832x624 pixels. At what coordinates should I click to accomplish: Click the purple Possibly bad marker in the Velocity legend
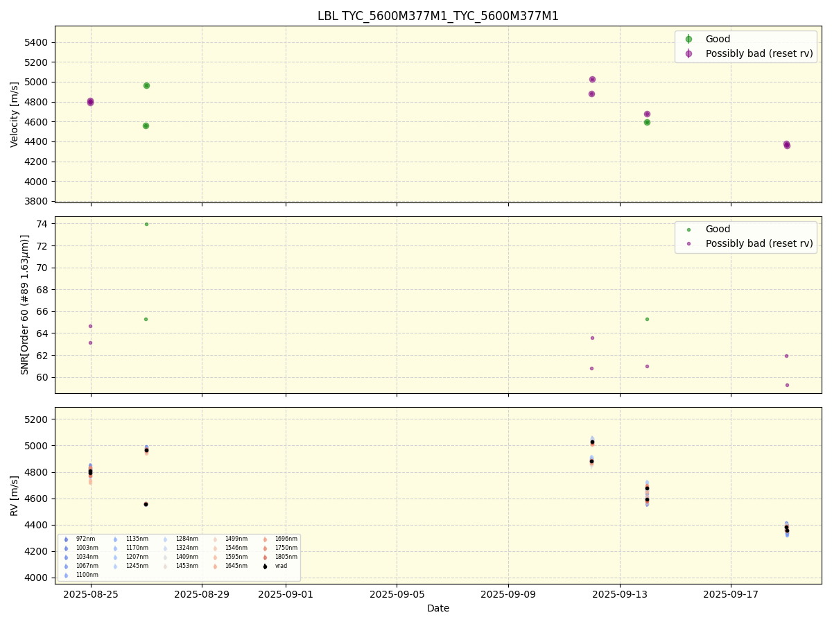pyautogui.click(x=688, y=53)
